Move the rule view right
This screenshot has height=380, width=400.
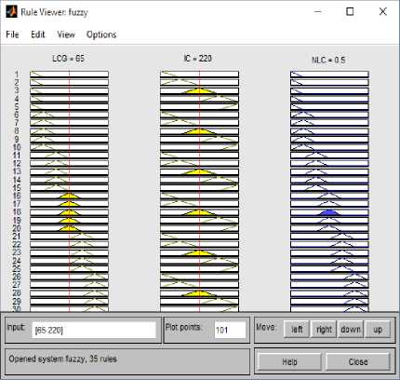pos(324,330)
